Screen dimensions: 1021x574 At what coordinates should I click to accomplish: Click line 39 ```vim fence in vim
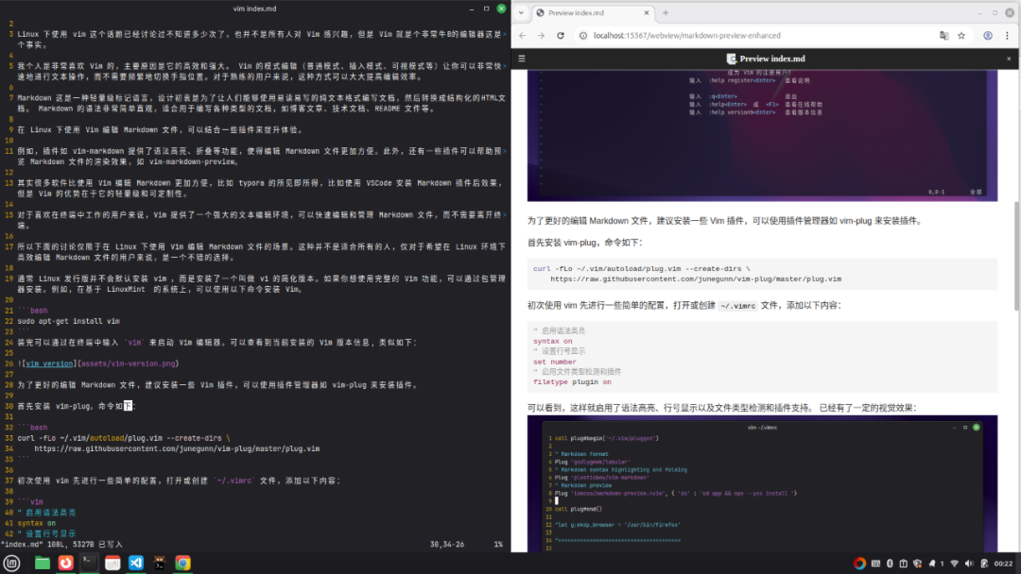click(x=30, y=502)
